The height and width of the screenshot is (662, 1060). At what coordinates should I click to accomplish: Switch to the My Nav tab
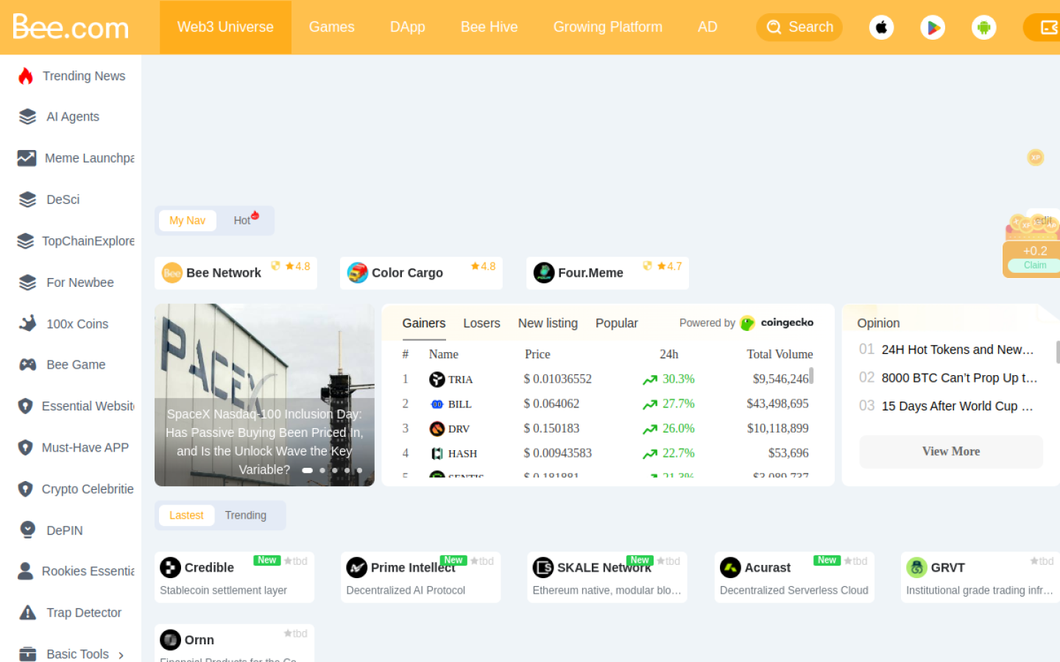188,221
